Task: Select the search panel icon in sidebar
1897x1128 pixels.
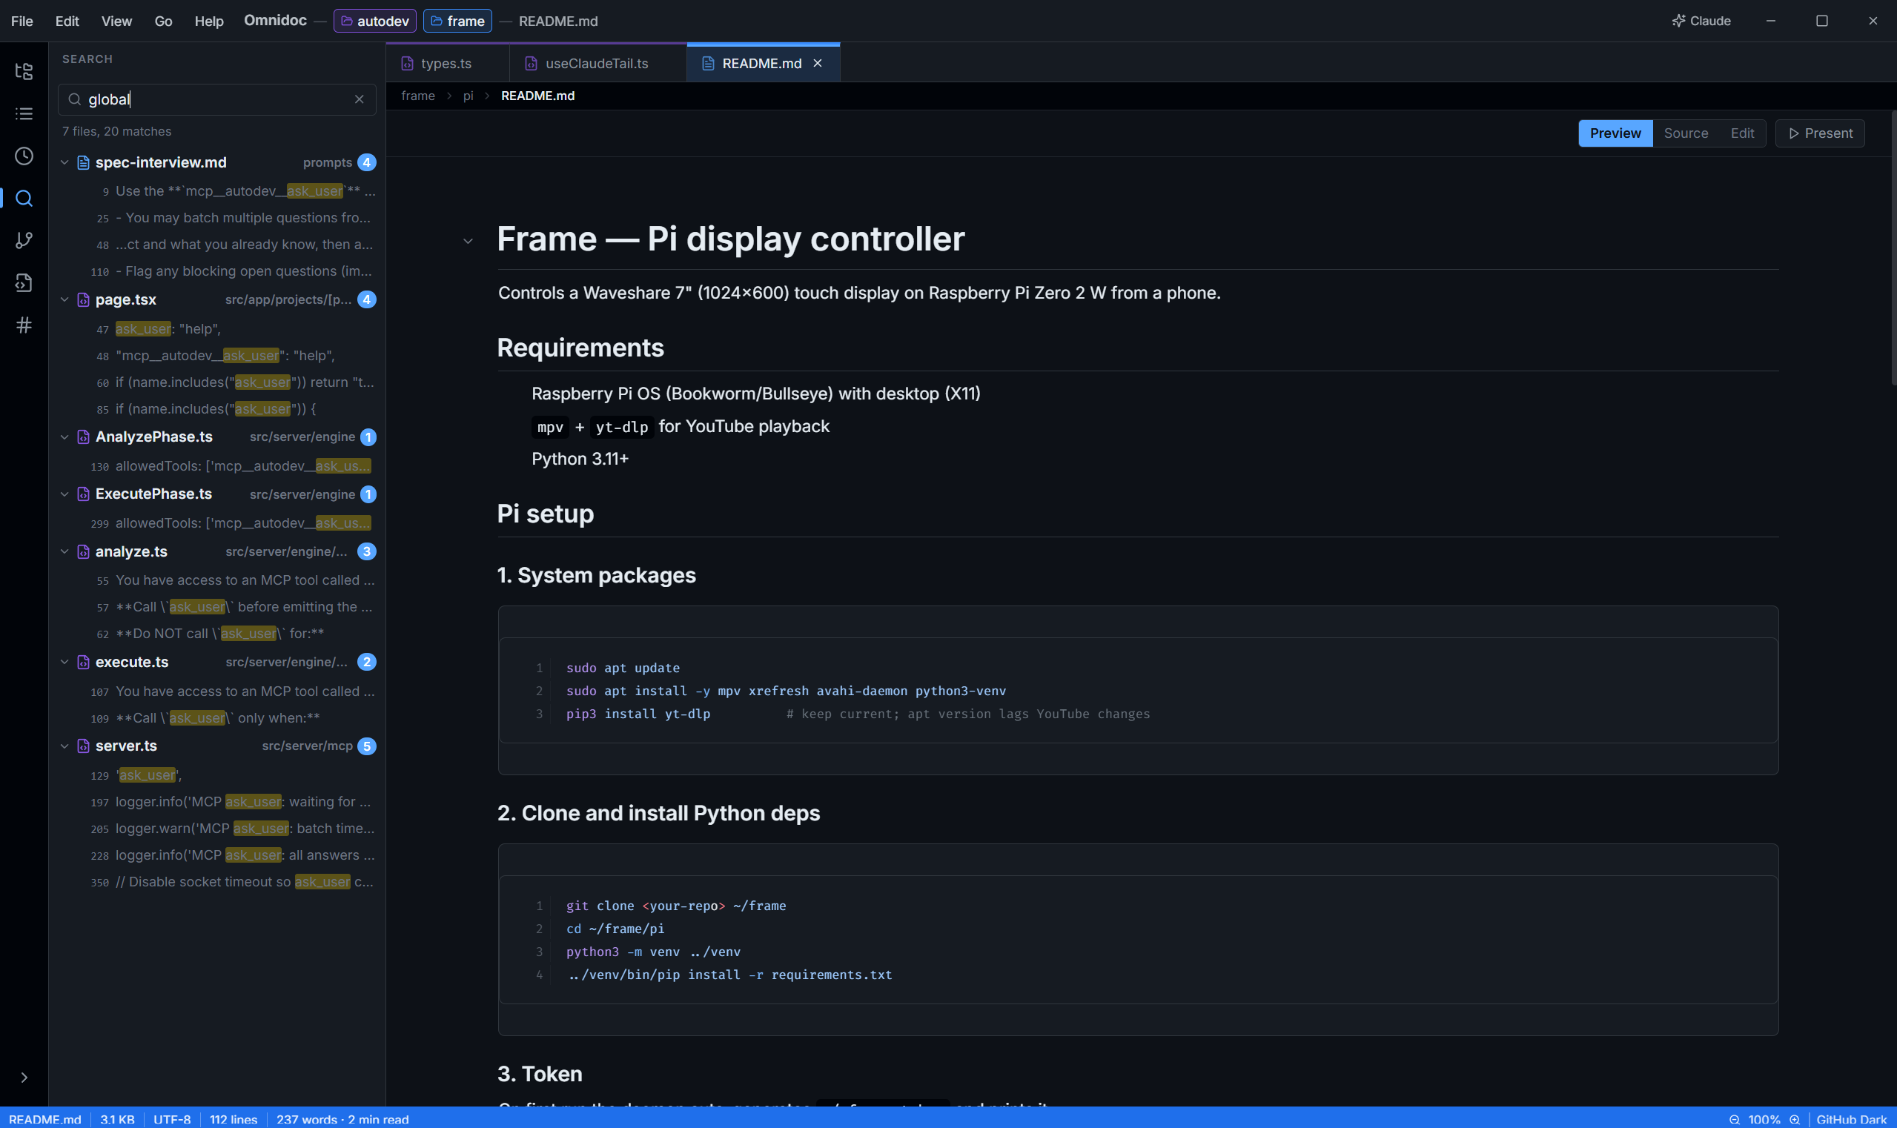Action: 24,199
